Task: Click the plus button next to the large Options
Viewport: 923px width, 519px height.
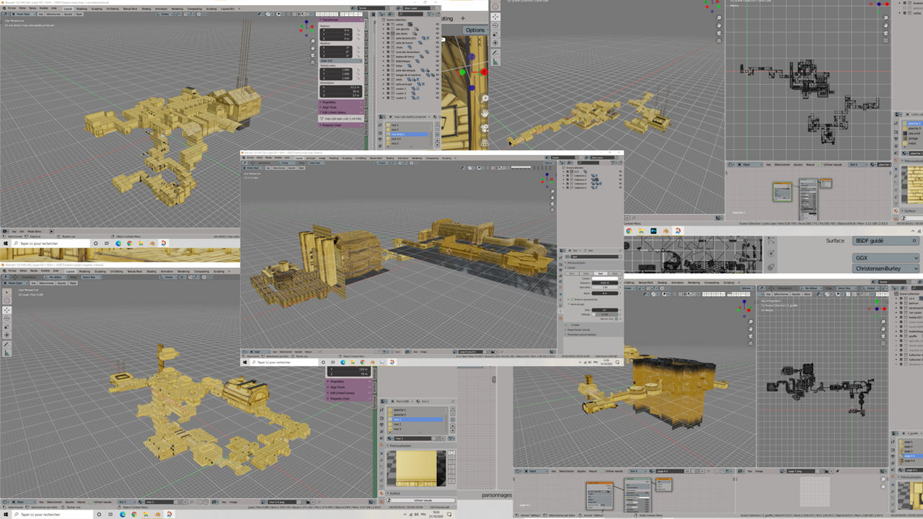Action: pos(463,18)
